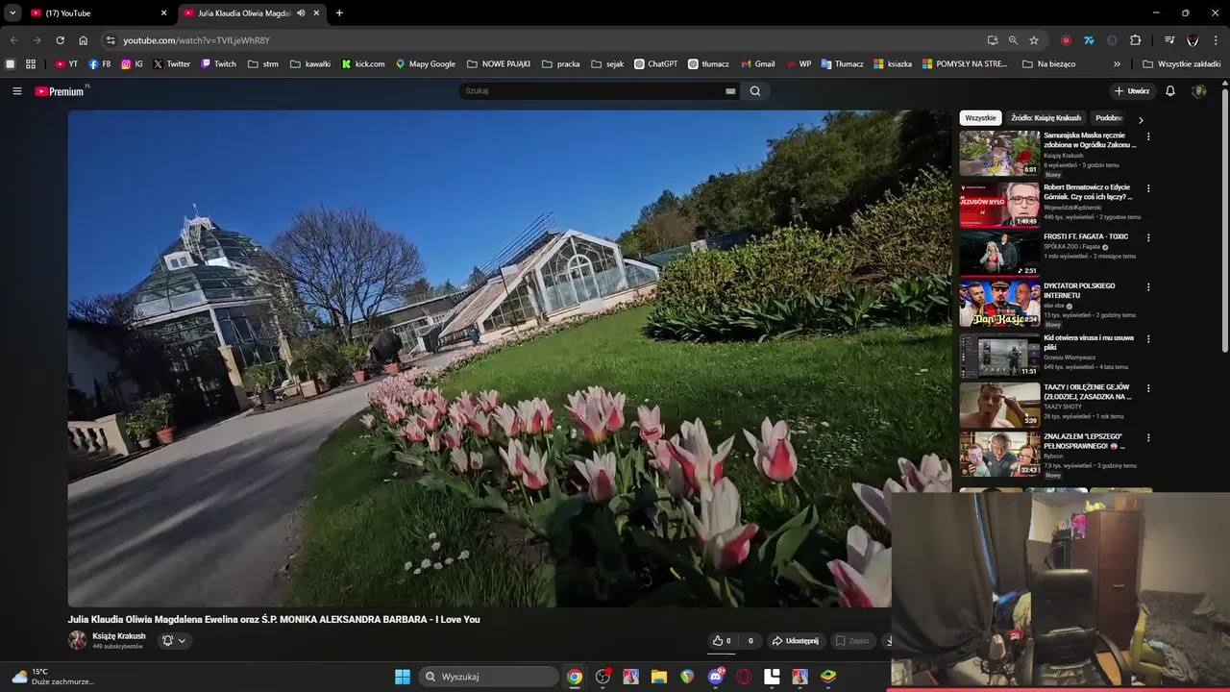Open Książę Krakush channel name link
Screen dimensions: 1230x692
coord(119,636)
